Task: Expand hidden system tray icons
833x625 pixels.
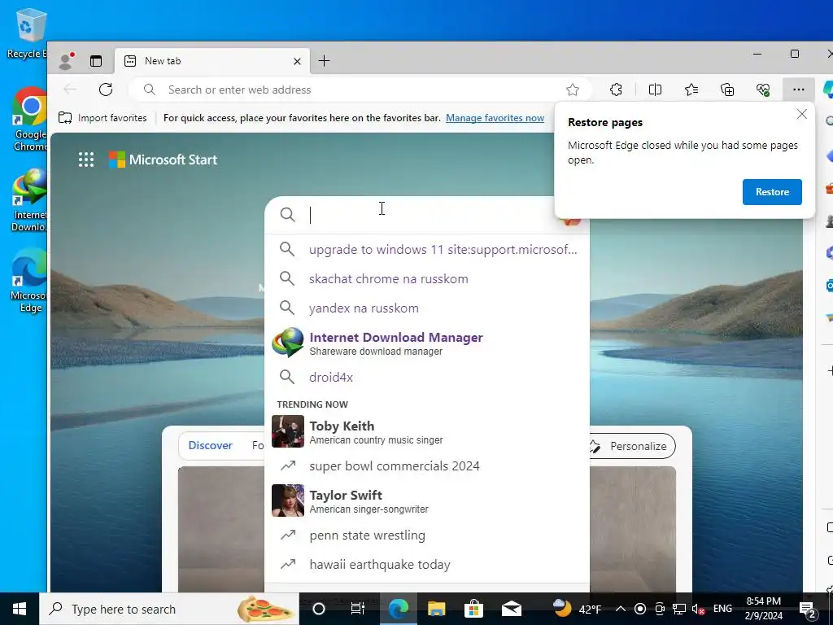Action: click(620, 609)
